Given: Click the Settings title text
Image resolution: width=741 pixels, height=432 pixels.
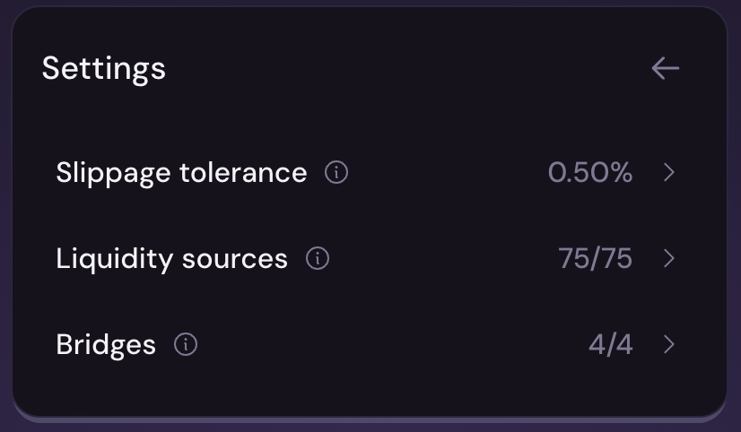Looking at the screenshot, I should (x=104, y=68).
